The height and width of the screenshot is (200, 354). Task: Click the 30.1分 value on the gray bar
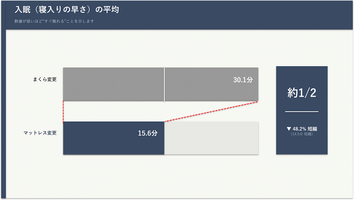coord(243,80)
